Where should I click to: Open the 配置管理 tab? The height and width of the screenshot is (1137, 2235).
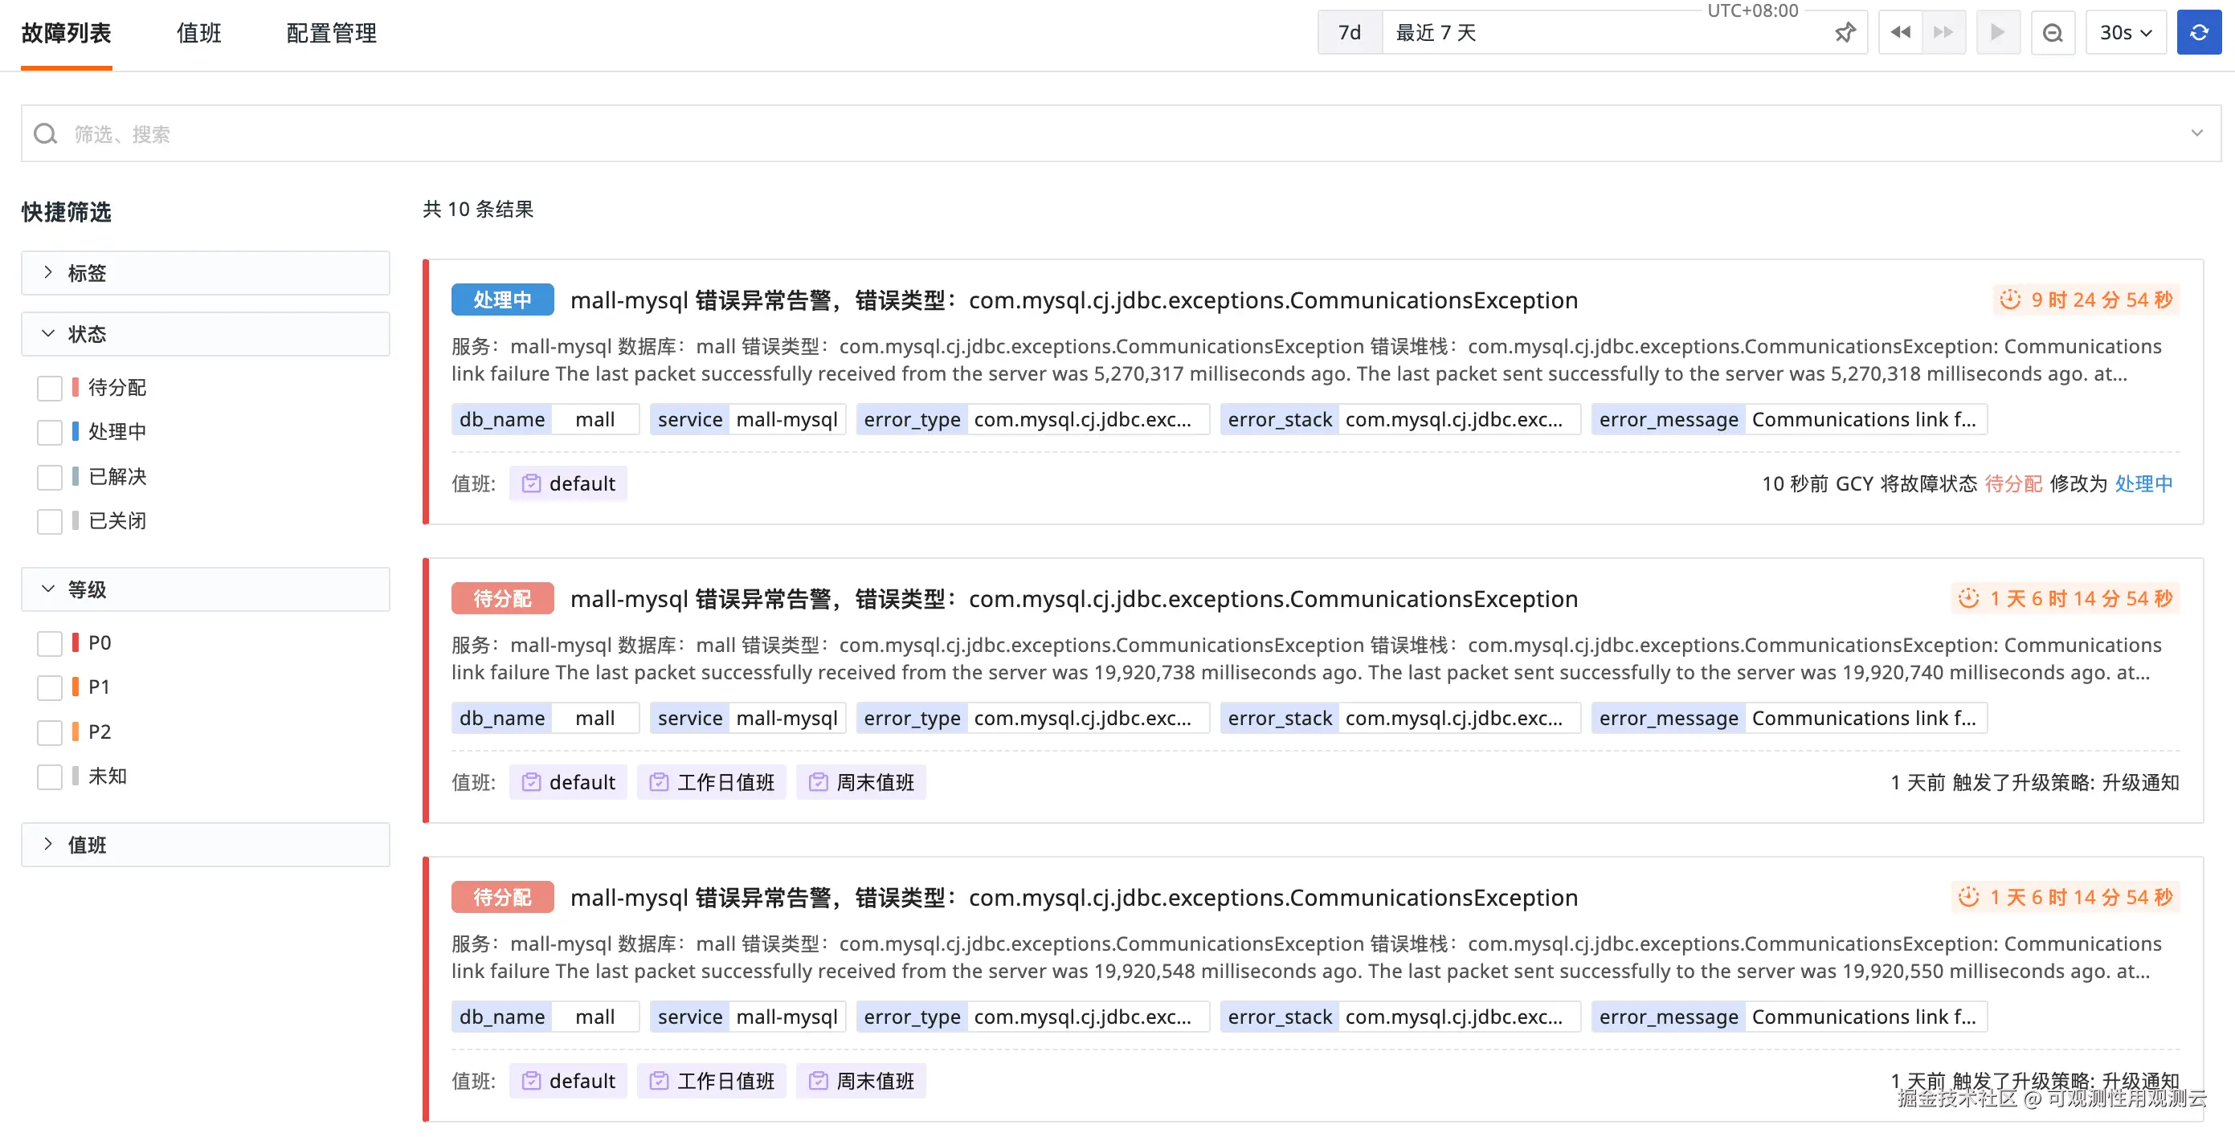(x=332, y=33)
